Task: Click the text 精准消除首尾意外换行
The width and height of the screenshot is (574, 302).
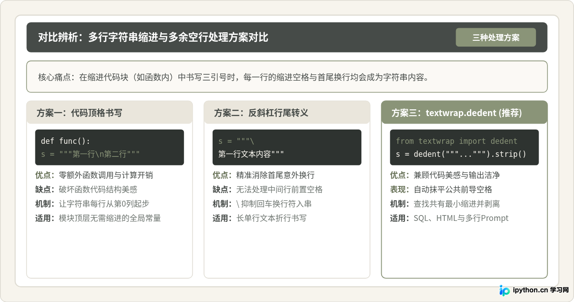Action: 275,175
